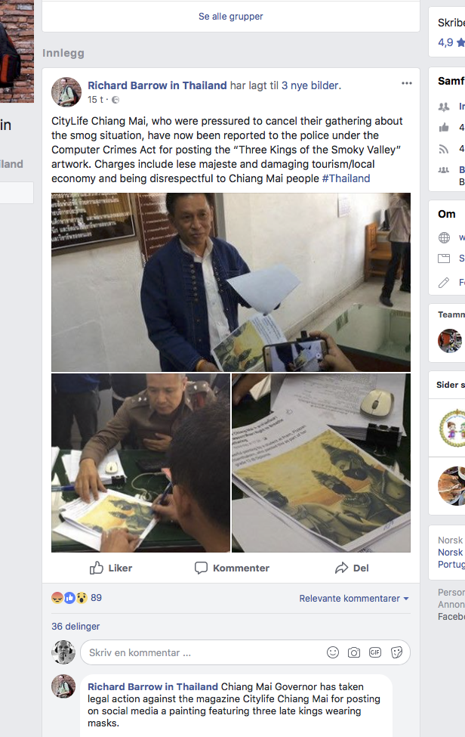This screenshot has height=737, width=465.
Task: Open the post options three-dot menu
Action: click(407, 84)
